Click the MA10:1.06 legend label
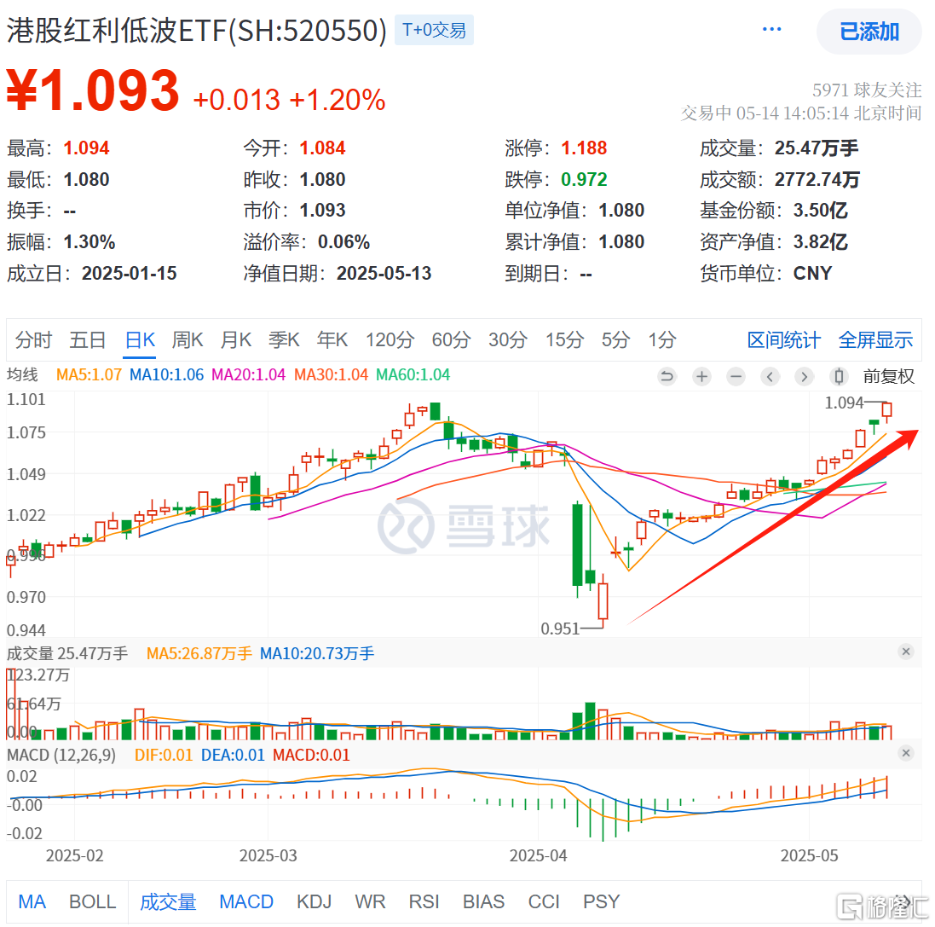 [166, 374]
